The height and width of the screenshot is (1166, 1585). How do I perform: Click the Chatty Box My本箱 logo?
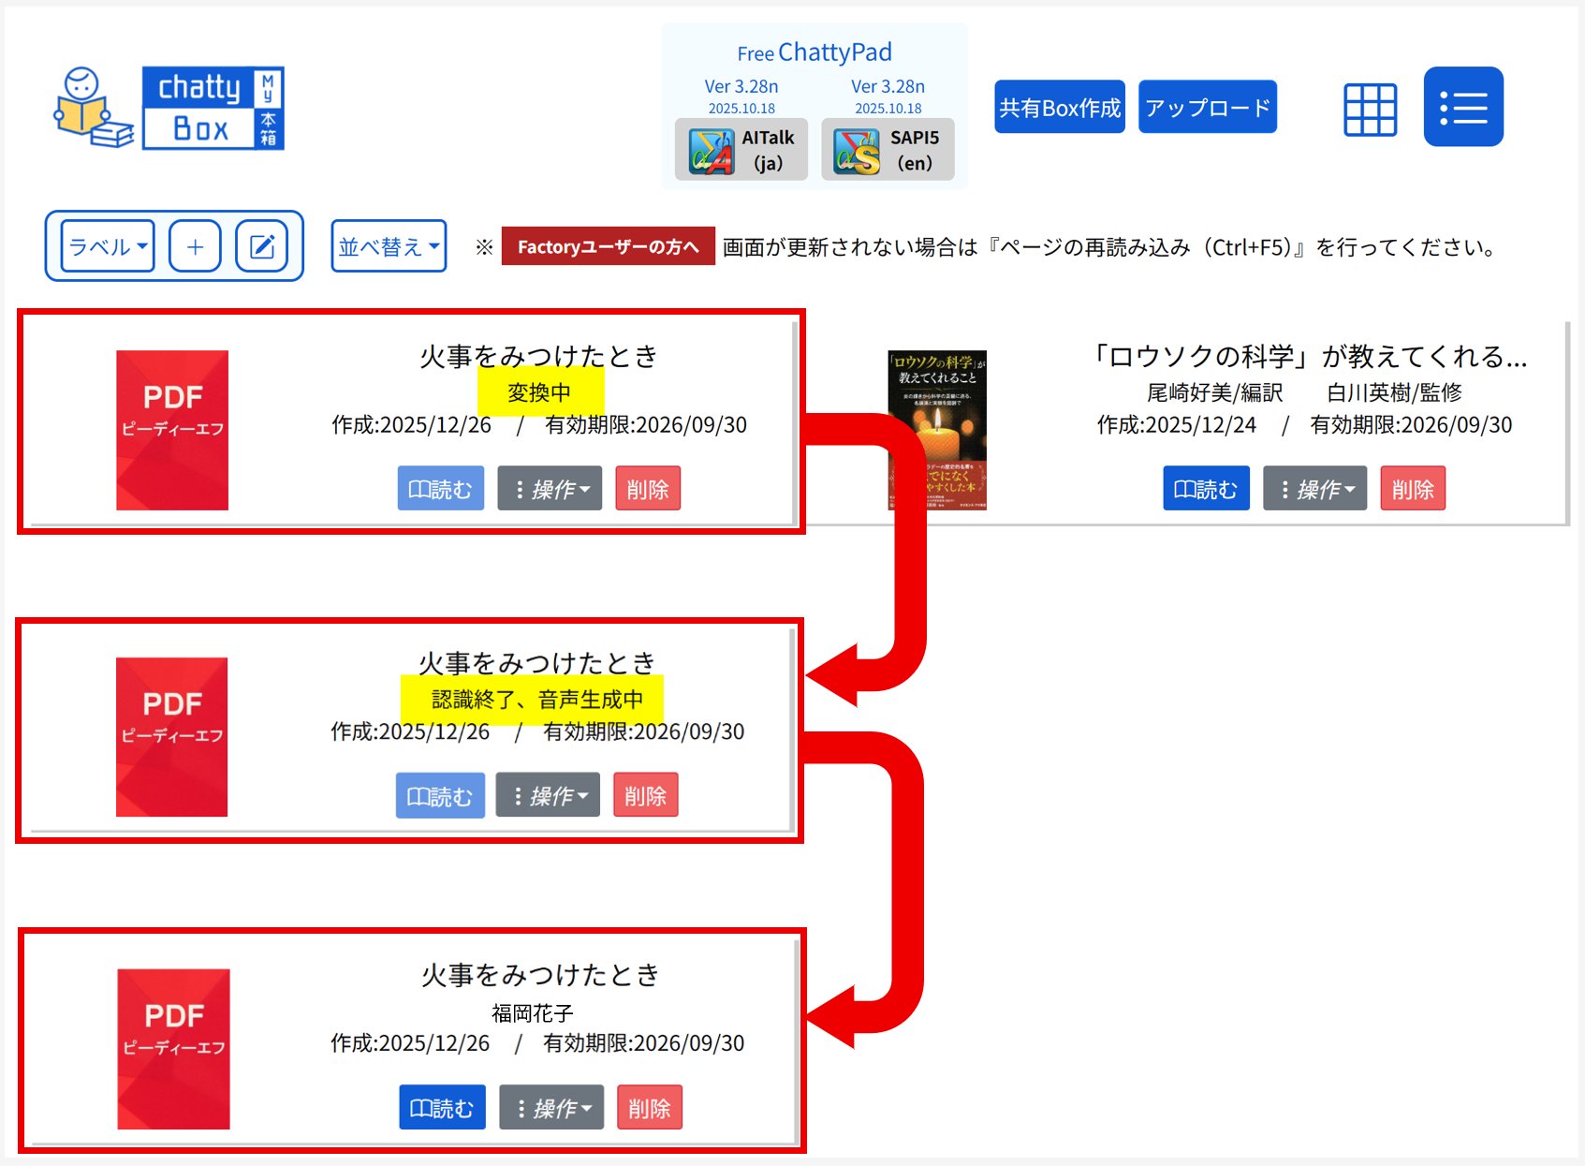pos(169,108)
